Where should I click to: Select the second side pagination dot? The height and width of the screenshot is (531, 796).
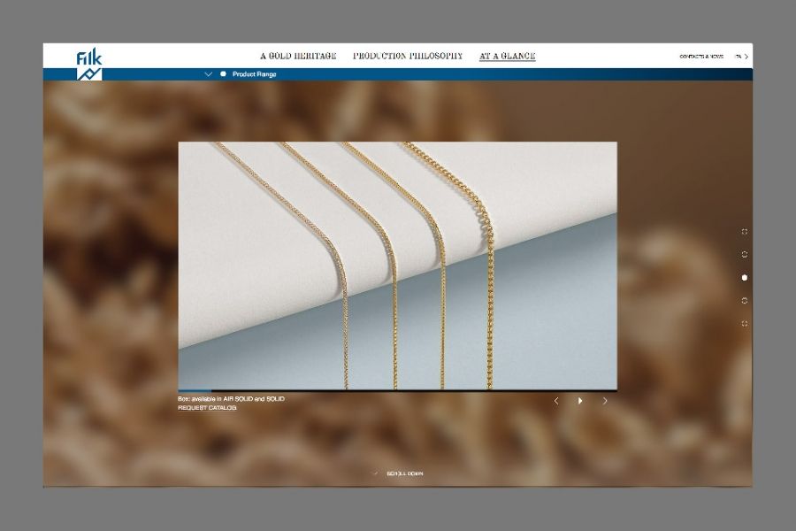click(x=745, y=255)
